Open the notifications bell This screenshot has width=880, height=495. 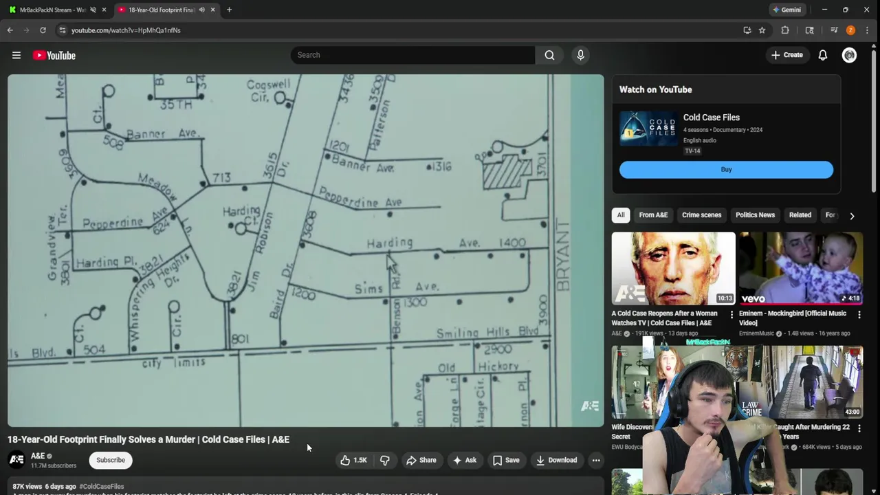coord(822,55)
